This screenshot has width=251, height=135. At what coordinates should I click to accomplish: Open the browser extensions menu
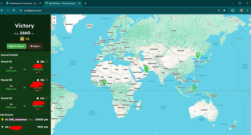[x=232, y=11]
